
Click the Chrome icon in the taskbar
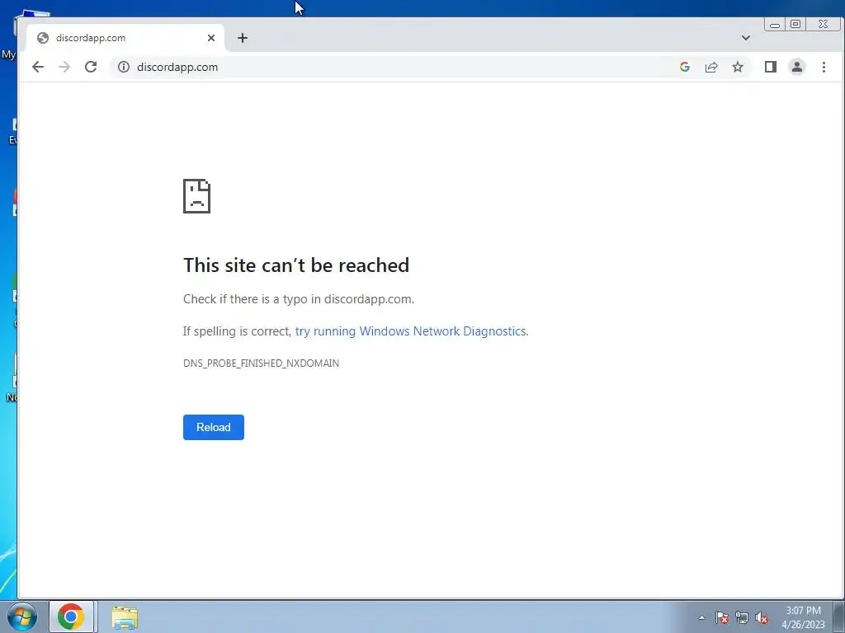[x=71, y=617]
